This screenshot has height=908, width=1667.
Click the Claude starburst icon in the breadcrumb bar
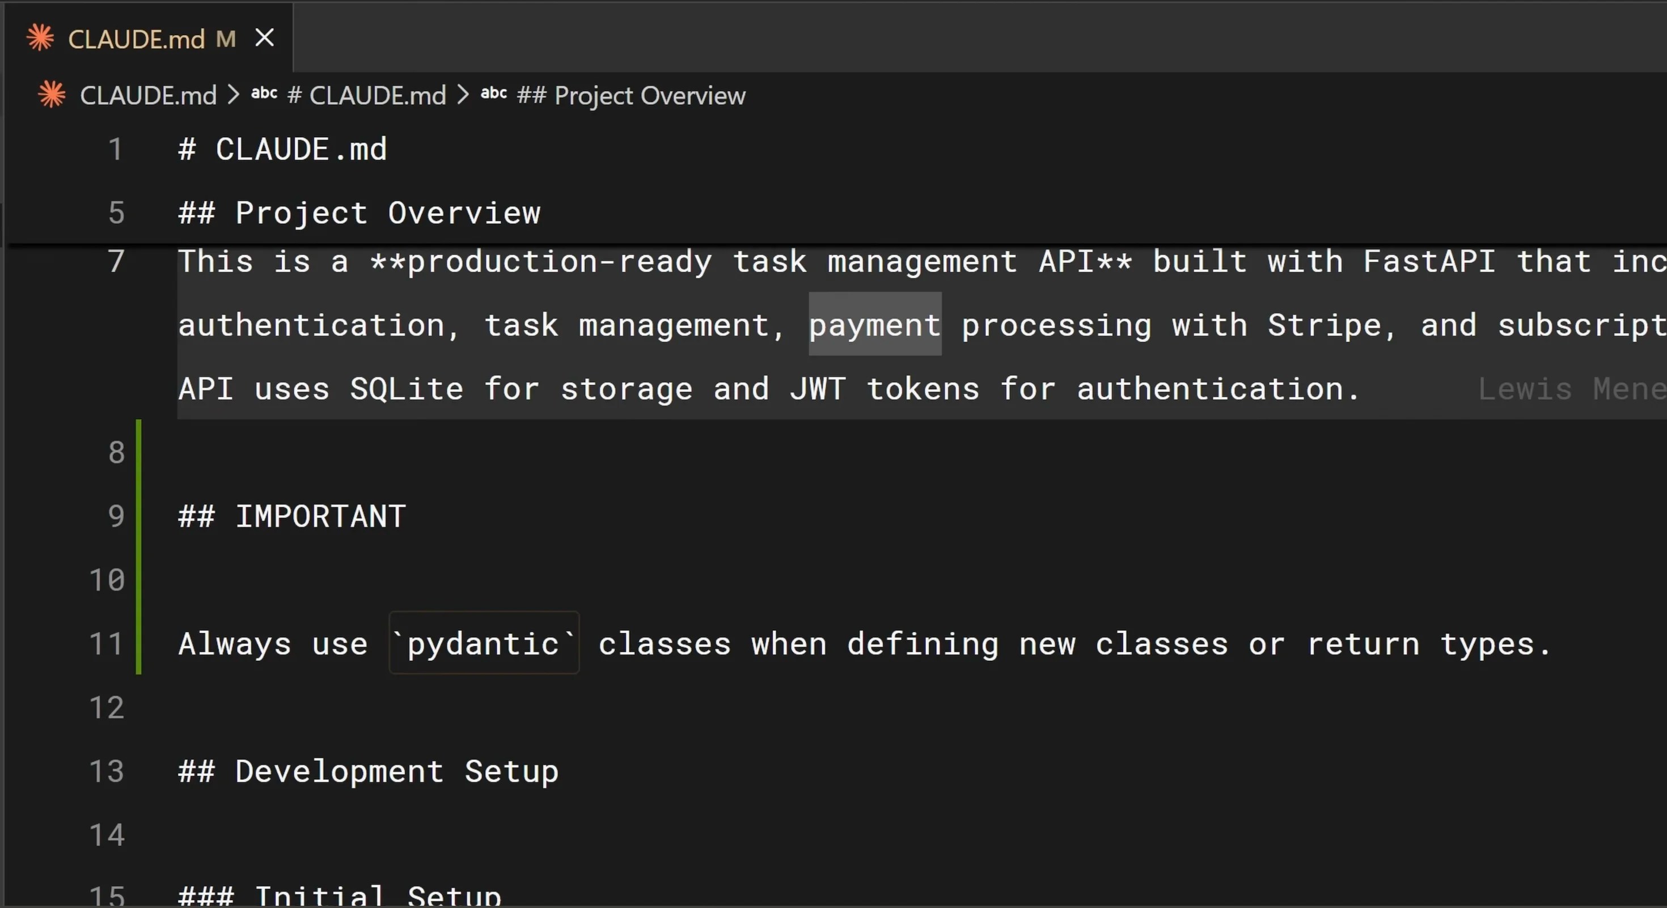click(52, 95)
